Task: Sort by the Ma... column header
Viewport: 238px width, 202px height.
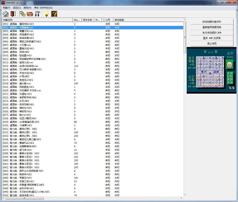Action: click(77, 20)
